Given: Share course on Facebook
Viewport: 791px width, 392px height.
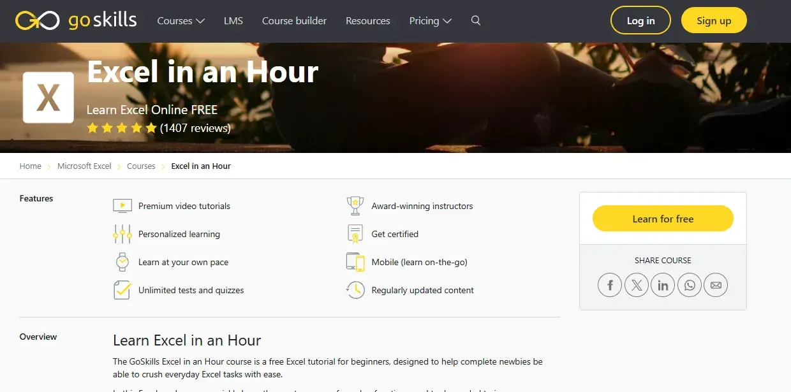Looking at the screenshot, I should click(610, 285).
